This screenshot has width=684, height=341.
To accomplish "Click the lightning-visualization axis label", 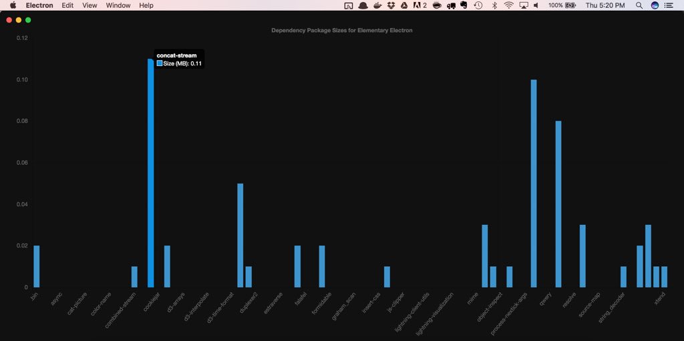I will (x=435, y=314).
